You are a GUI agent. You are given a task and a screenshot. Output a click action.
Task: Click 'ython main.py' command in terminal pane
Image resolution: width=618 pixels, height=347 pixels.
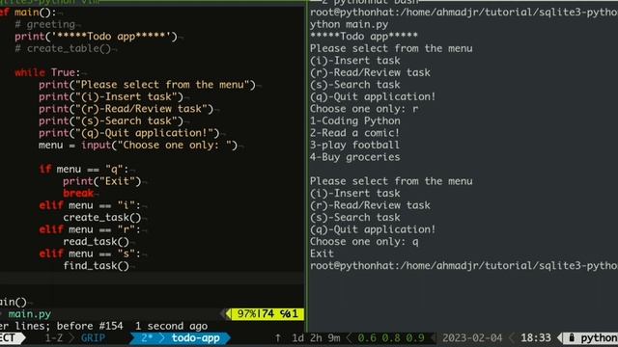[x=350, y=24]
